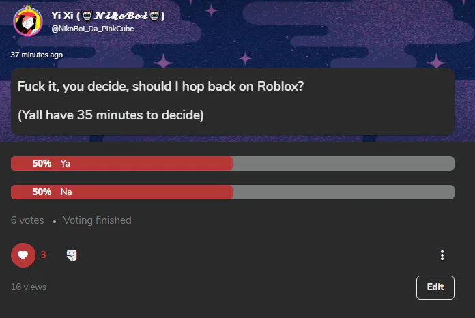Select the Na poll option bar
The image size is (475, 318).
click(x=232, y=192)
